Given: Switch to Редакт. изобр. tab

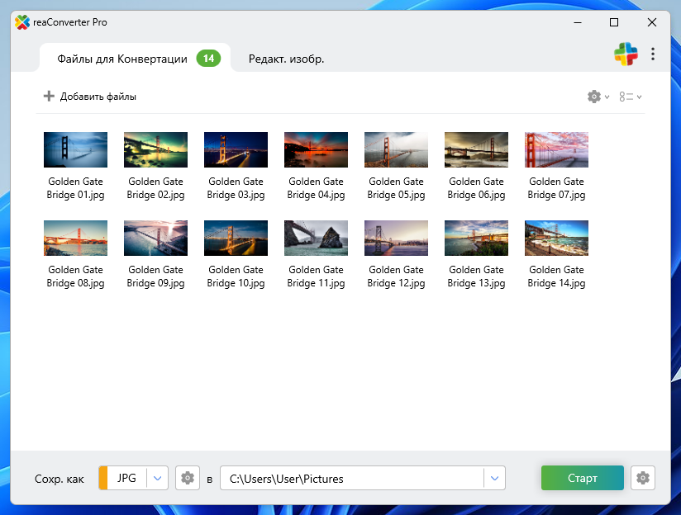Looking at the screenshot, I should (286, 59).
